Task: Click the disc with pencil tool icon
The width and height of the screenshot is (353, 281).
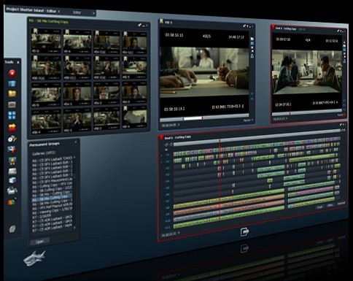Action: click(12, 139)
